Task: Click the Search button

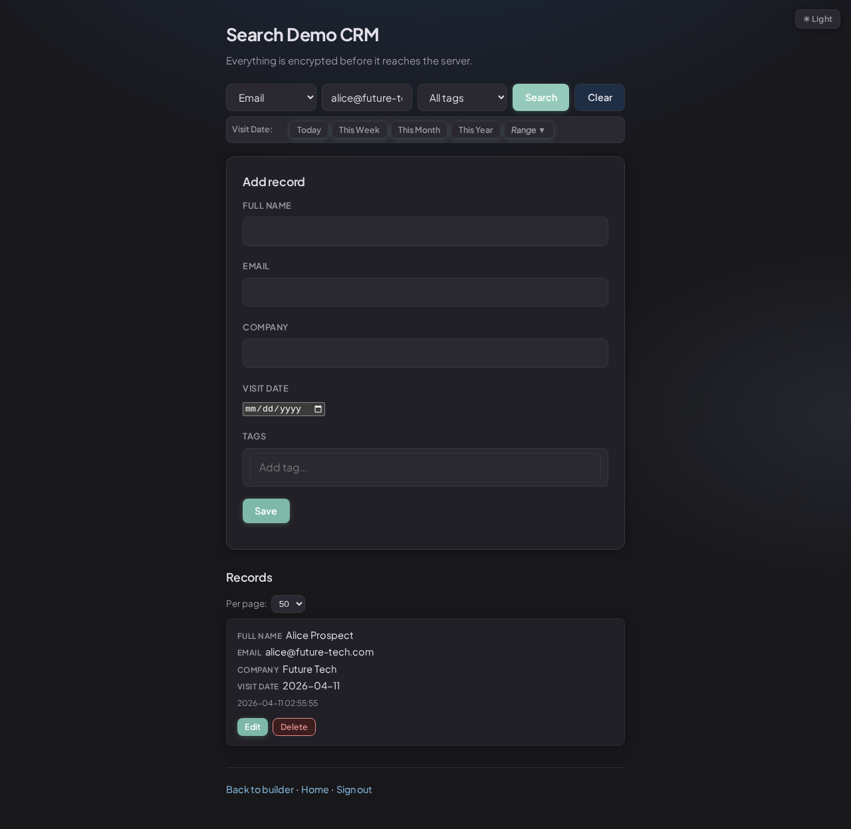Action: pos(541,97)
